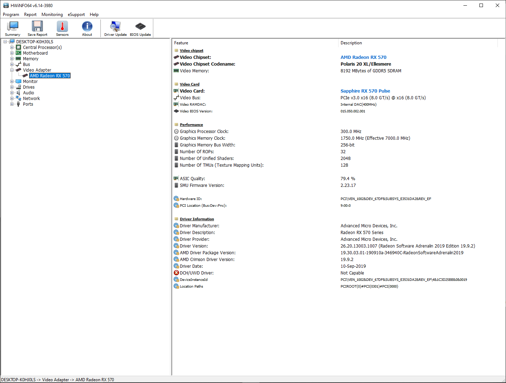506x383 pixels.
Task: Select the Ports tree item label
Action: point(28,104)
